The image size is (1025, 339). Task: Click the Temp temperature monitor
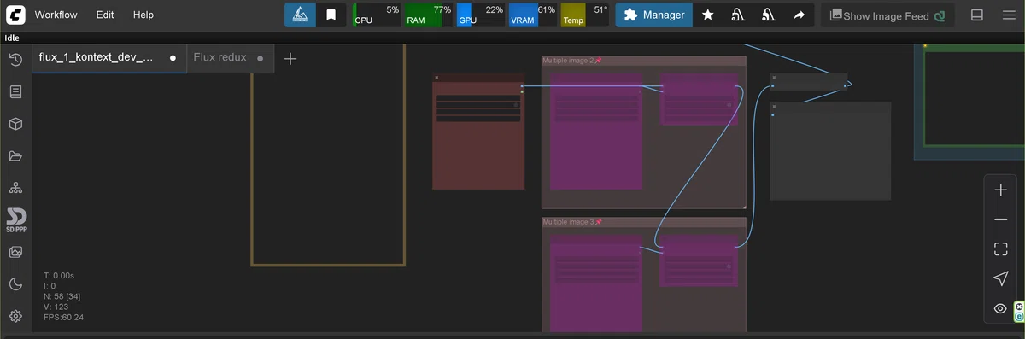pyautogui.click(x=584, y=15)
